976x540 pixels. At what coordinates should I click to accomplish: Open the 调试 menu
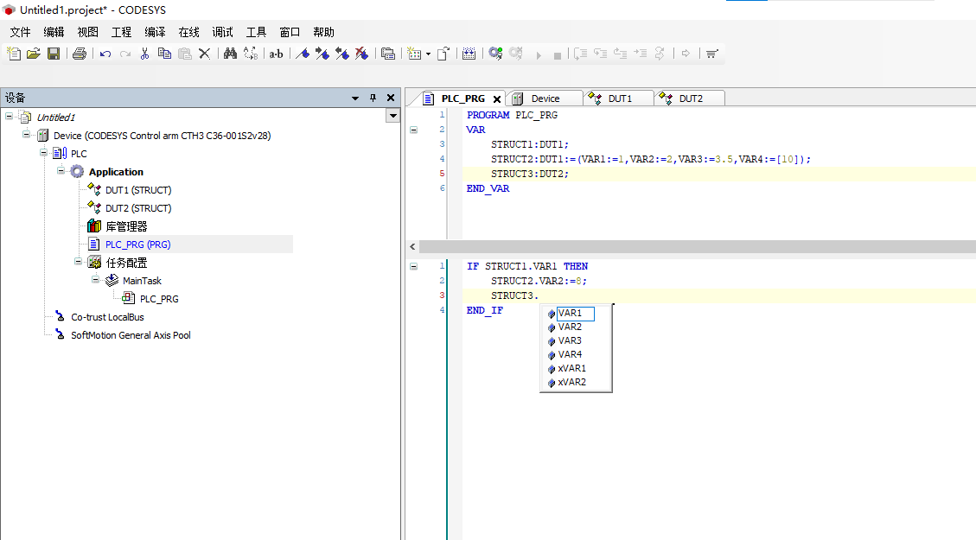click(x=222, y=32)
